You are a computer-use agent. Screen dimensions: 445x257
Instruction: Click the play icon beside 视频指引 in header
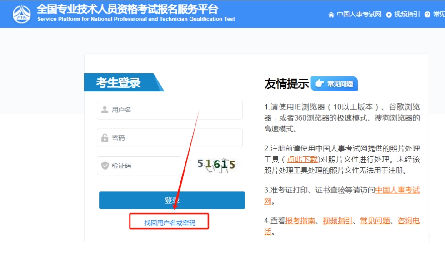coord(389,15)
